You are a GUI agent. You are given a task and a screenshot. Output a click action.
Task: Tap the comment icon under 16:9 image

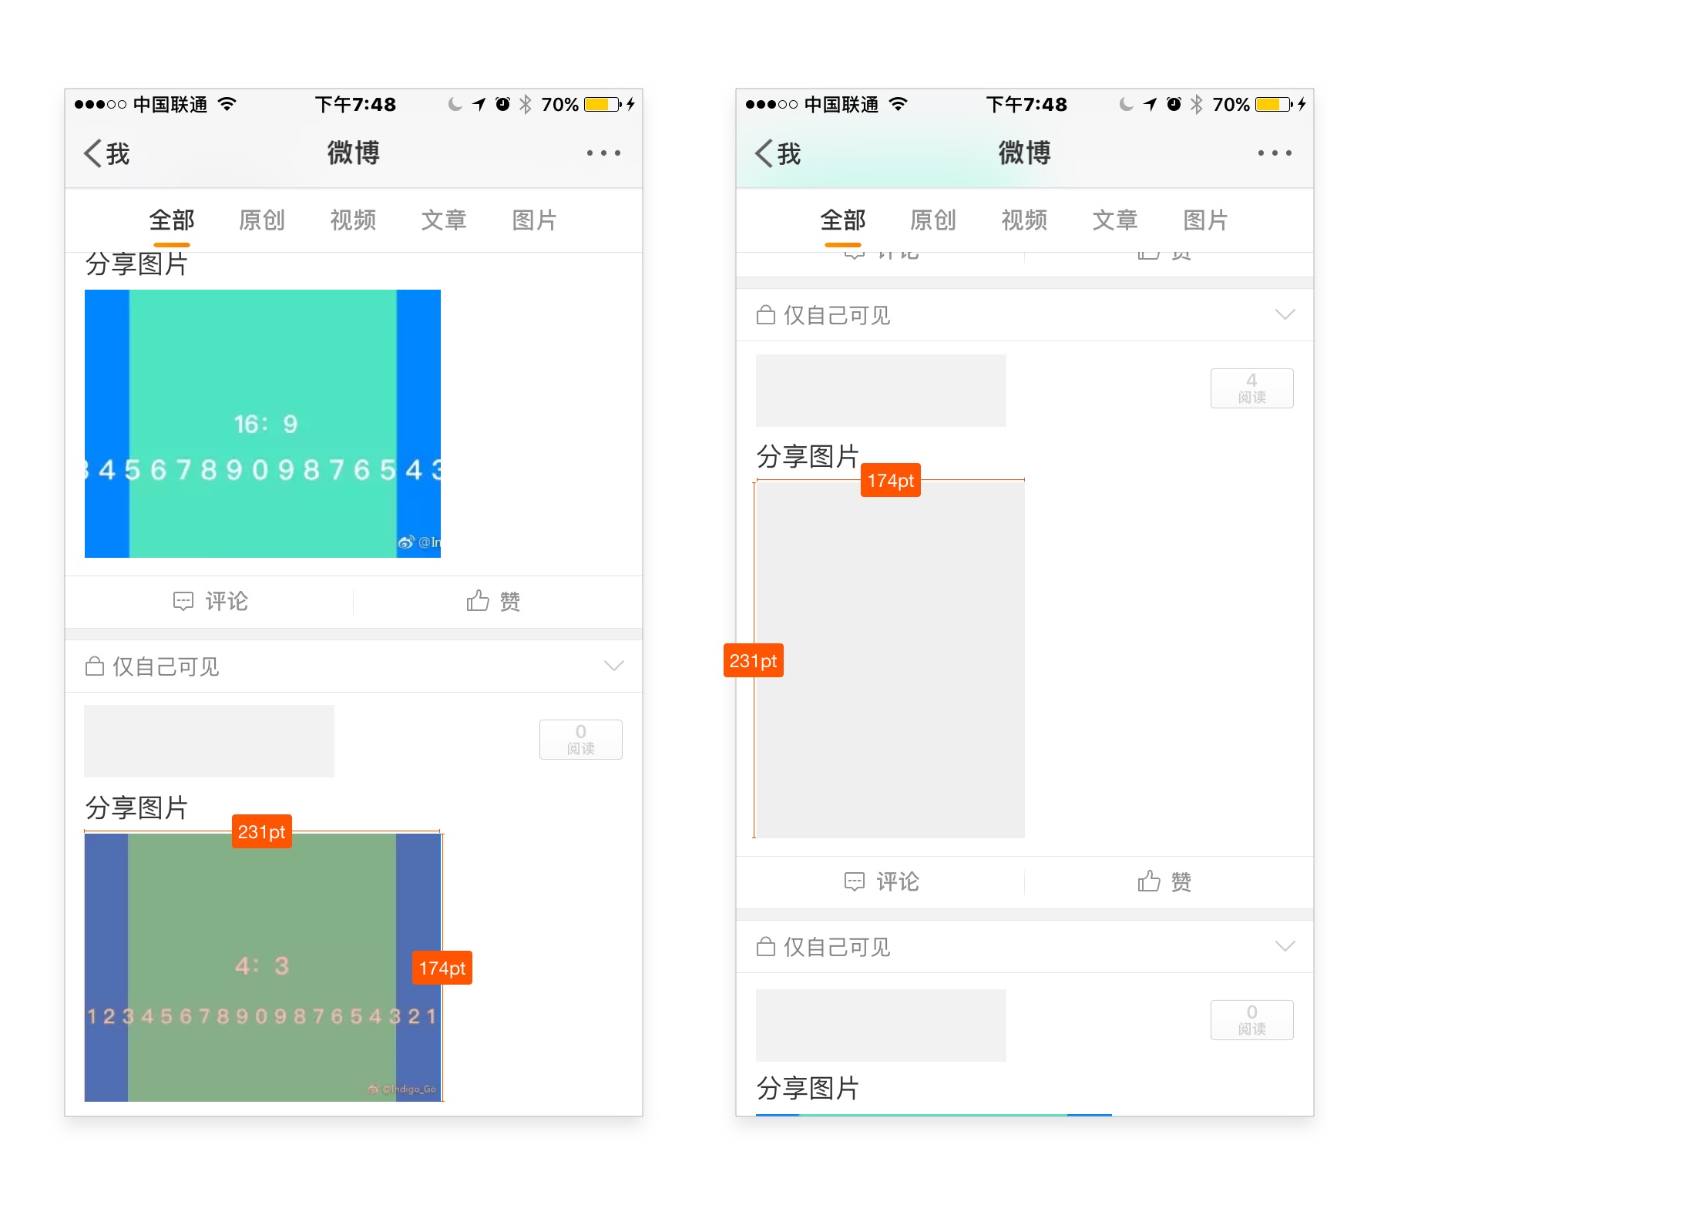(x=183, y=601)
